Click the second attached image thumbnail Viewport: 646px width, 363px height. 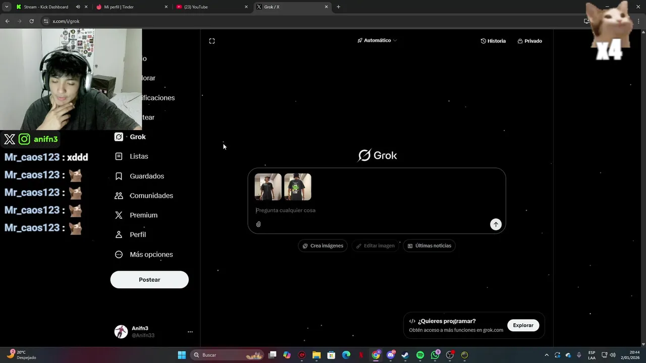298,187
